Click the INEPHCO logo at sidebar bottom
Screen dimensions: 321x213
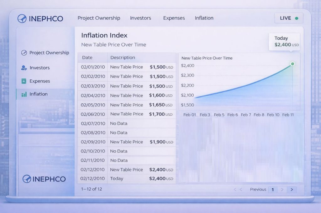coord(44,179)
